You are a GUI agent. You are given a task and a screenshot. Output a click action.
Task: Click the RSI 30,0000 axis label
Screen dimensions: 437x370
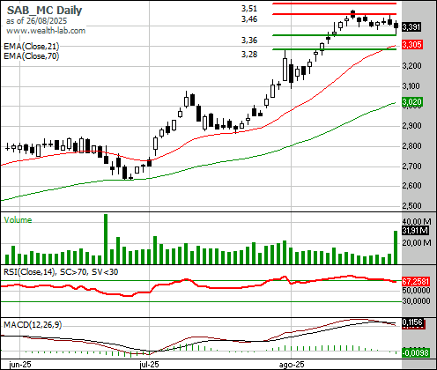point(417,301)
